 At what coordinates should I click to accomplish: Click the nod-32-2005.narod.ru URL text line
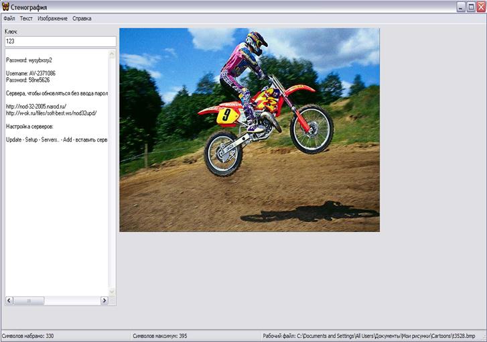click(x=36, y=106)
